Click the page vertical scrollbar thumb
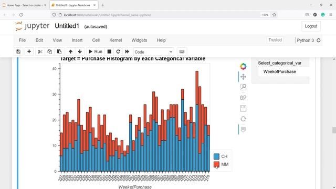Image resolution: width=336 pixels, height=189 pixels. point(334,130)
